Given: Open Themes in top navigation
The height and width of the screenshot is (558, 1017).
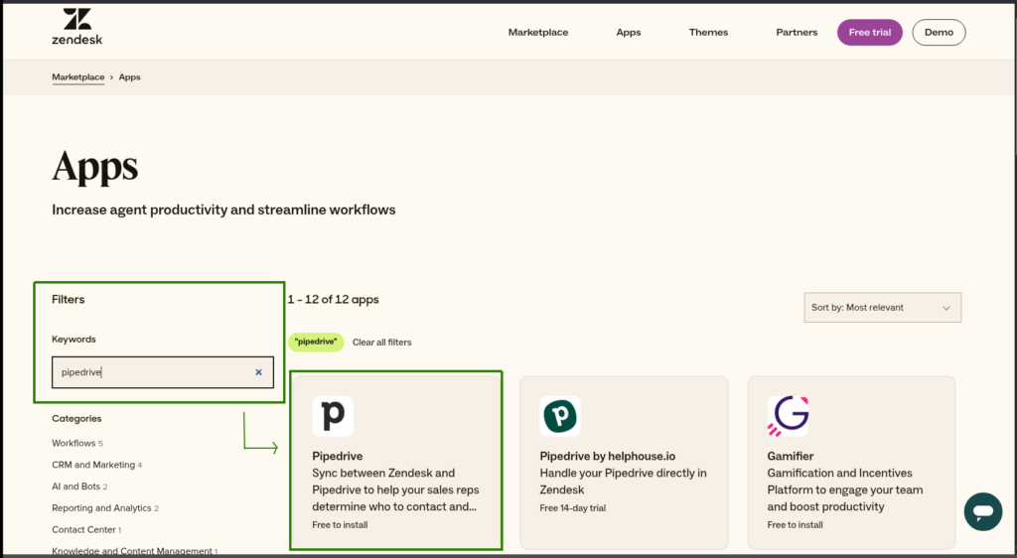Looking at the screenshot, I should point(708,33).
